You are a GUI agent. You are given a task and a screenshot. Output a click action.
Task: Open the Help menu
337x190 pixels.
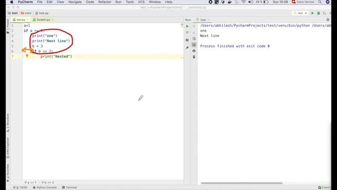168,2
